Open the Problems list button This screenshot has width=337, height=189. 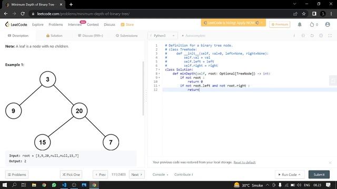(x=17, y=175)
